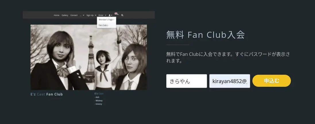Collapse the Enter dropdown menu

(x=102, y=15)
